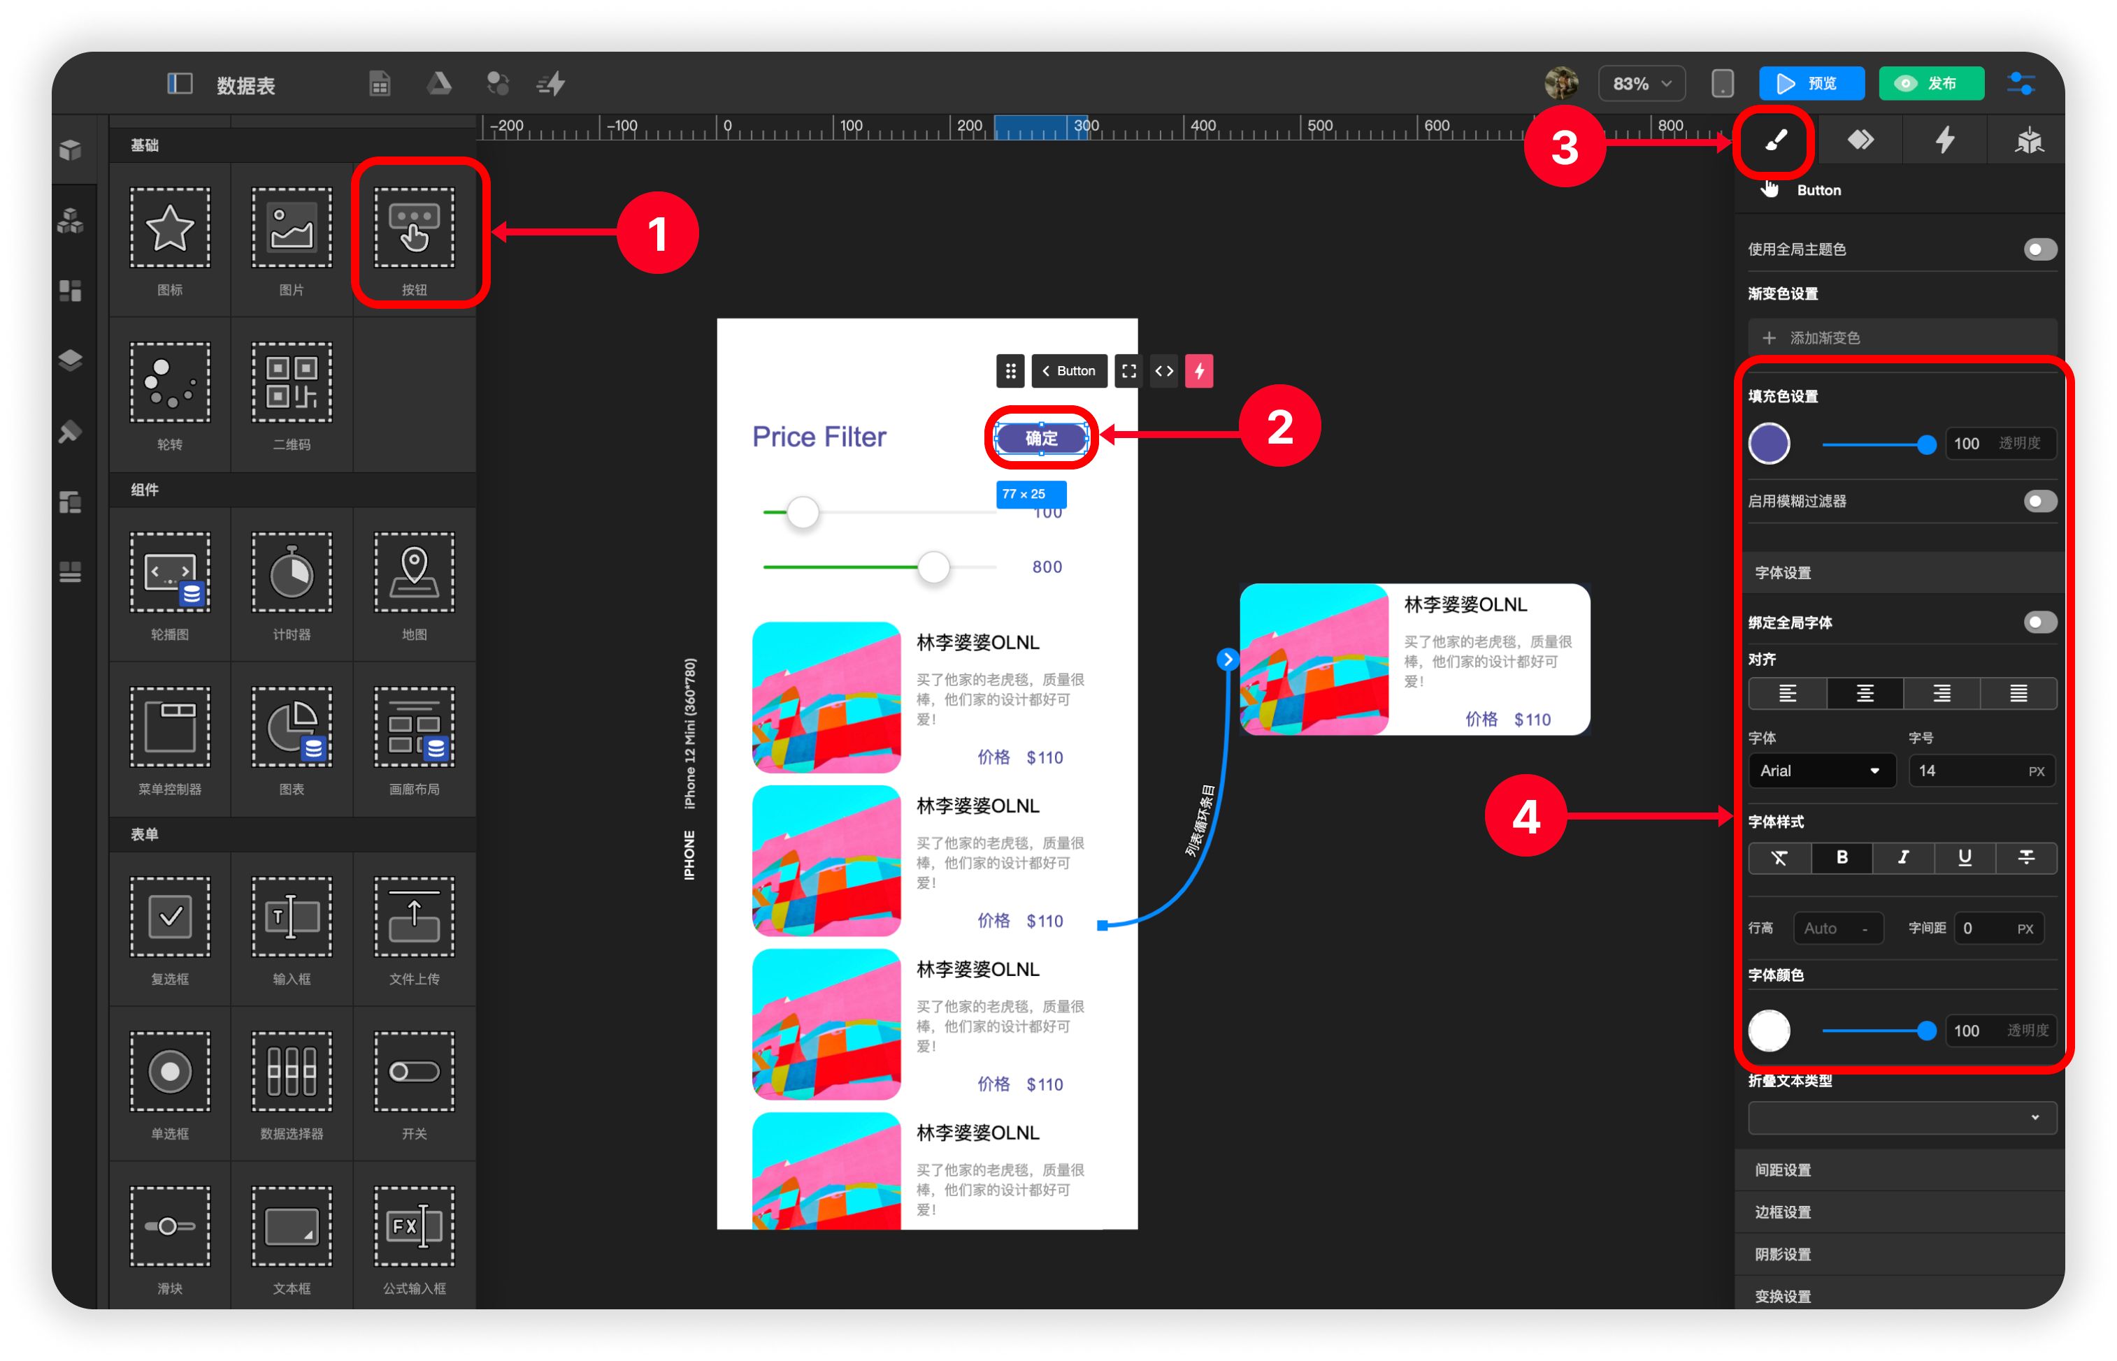The image size is (2117, 1361).
Task: Click the brush style tab icon
Action: (1775, 140)
